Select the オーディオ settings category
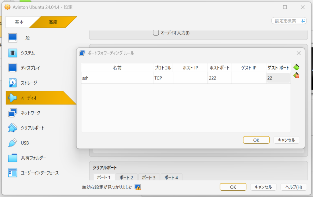 pos(41,98)
